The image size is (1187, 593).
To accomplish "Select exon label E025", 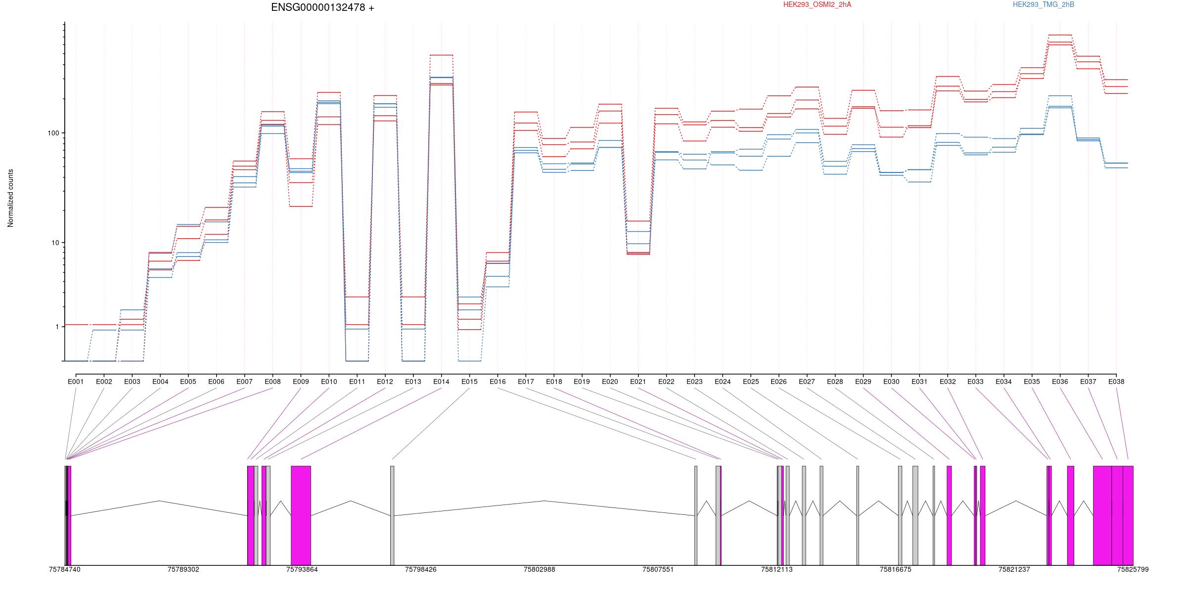I will coord(751,382).
